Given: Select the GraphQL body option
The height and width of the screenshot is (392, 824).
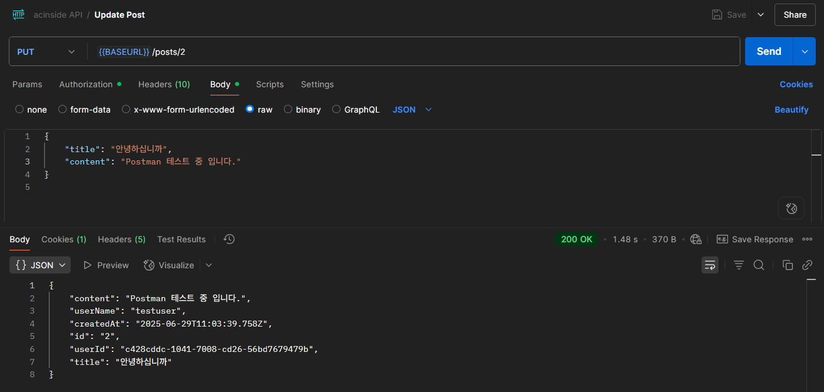Looking at the screenshot, I should [x=336, y=110].
